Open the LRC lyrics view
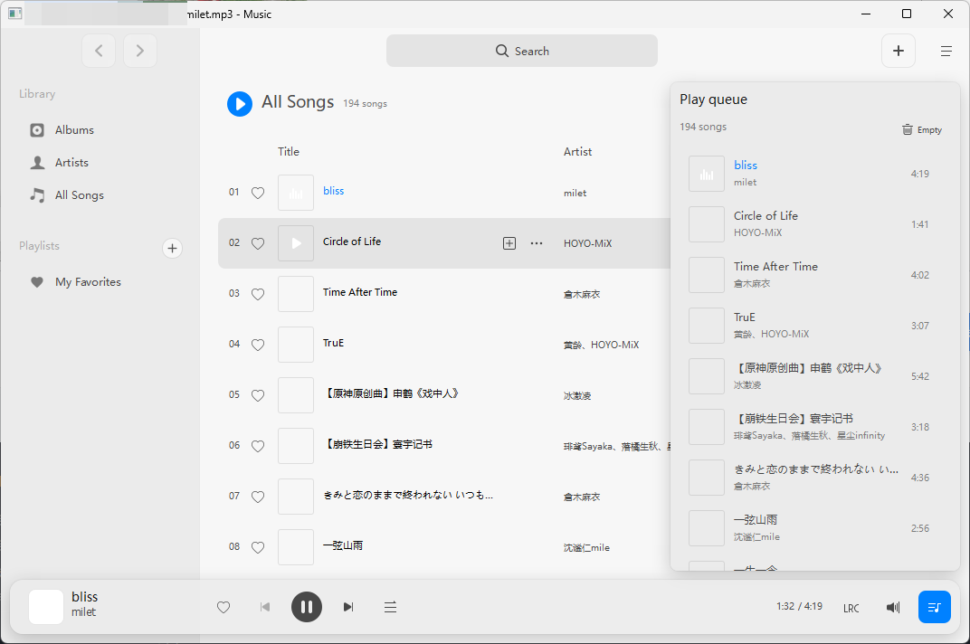Screen dimensions: 970x644 pyautogui.click(x=851, y=608)
